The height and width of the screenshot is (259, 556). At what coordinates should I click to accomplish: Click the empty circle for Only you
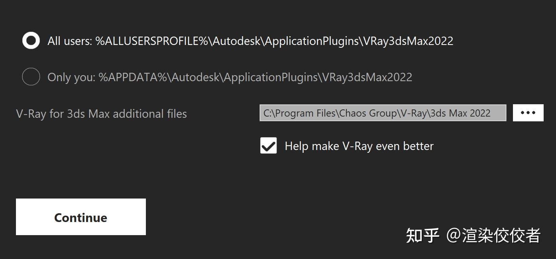tap(31, 76)
